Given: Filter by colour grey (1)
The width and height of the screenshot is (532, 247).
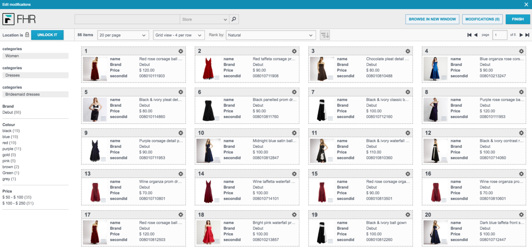Looking at the screenshot, I should click(x=9, y=179).
